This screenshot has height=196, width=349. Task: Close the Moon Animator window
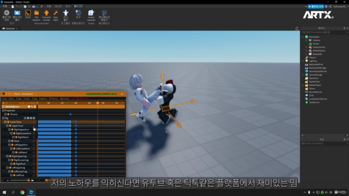[x=122, y=94]
